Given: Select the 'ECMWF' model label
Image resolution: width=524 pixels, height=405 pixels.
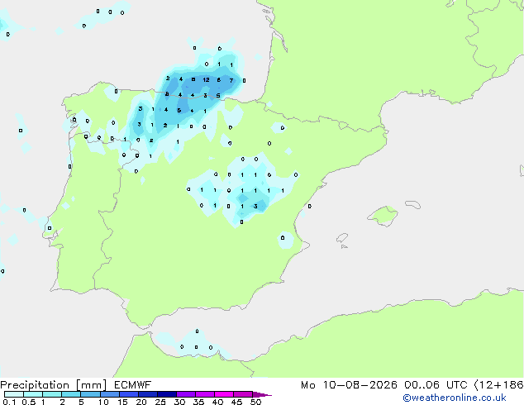Looking at the screenshot, I should (x=133, y=385).
